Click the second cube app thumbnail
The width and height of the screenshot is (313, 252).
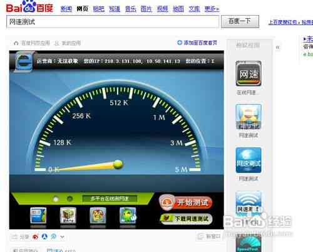coord(68,216)
